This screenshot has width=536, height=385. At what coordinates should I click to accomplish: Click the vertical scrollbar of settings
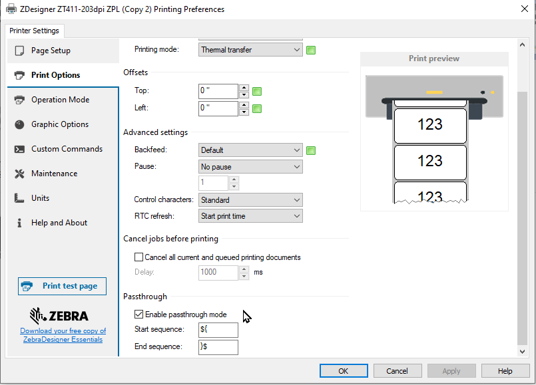coord(522,199)
